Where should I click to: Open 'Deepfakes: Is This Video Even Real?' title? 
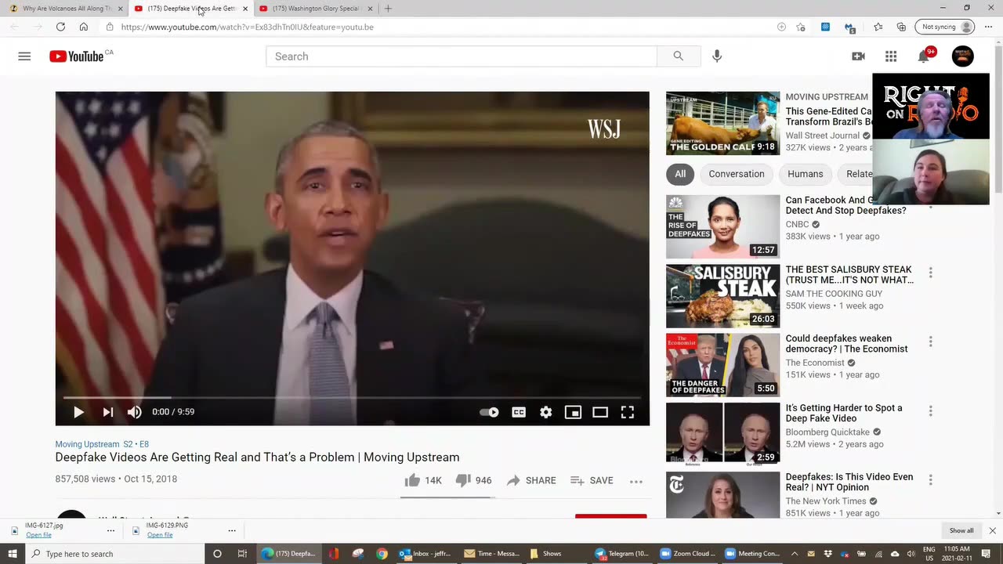(x=849, y=482)
